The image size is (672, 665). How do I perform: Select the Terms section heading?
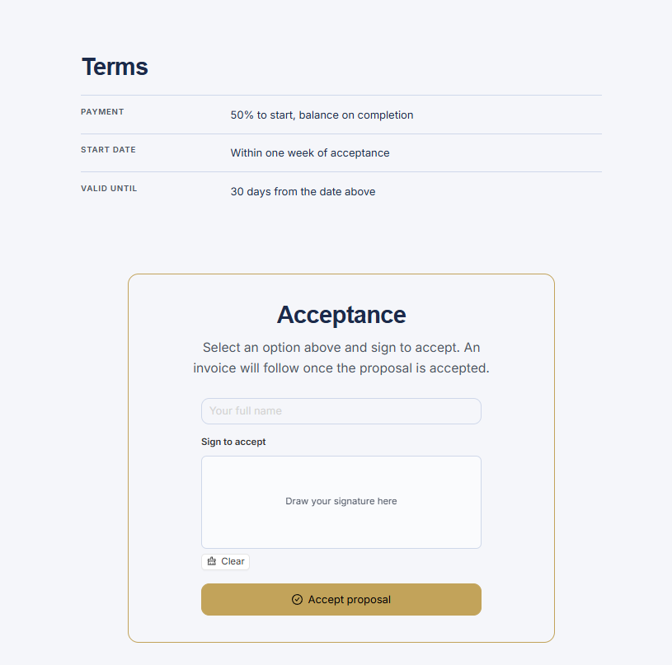(115, 67)
